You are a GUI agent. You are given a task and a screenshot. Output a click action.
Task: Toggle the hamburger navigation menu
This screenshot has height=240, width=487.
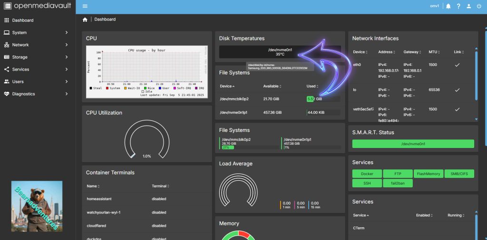click(x=85, y=6)
